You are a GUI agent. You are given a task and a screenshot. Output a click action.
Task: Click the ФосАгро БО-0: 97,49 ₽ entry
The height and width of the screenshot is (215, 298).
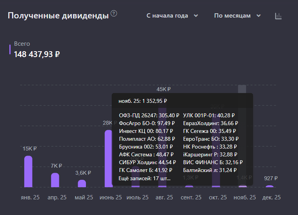coord(147,123)
